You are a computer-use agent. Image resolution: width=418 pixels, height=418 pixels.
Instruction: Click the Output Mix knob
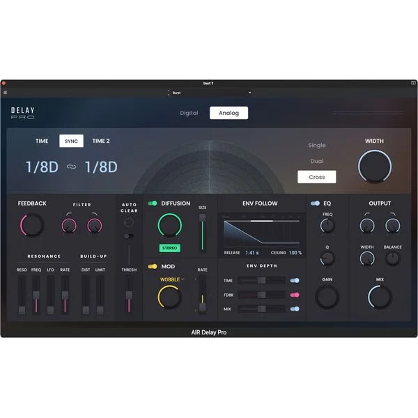click(x=380, y=297)
